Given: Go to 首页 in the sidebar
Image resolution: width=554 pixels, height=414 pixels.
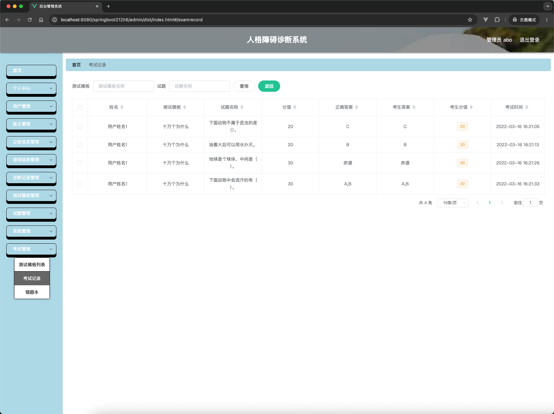Looking at the screenshot, I should coord(31,70).
